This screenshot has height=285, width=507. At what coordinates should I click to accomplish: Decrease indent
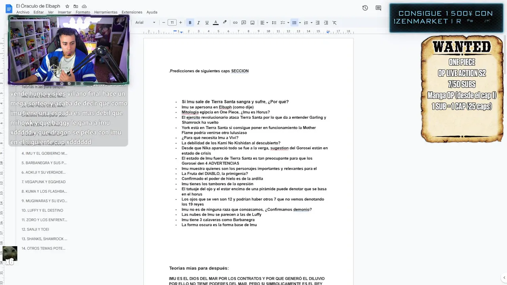(x=318, y=23)
